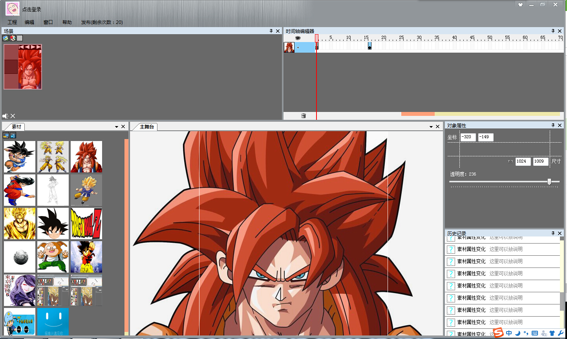Select the kid Goku kicking thumbnail
Viewport: 567px width, 339px height.
(x=20, y=157)
